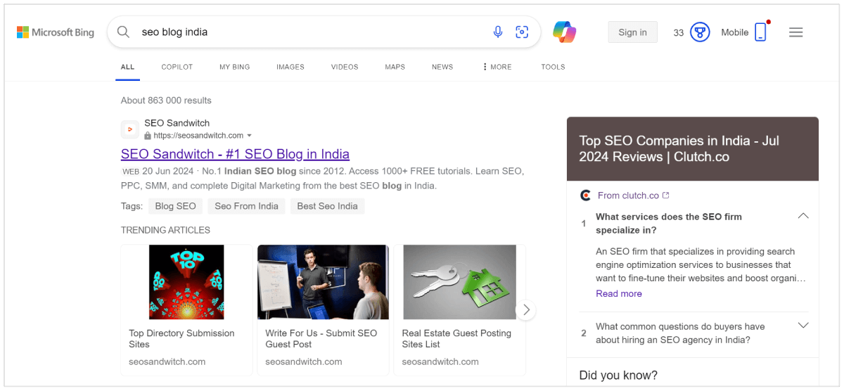The width and height of the screenshot is (844, 391).
Task: Open the hamburger settings menu
Action: coord(796,32)
